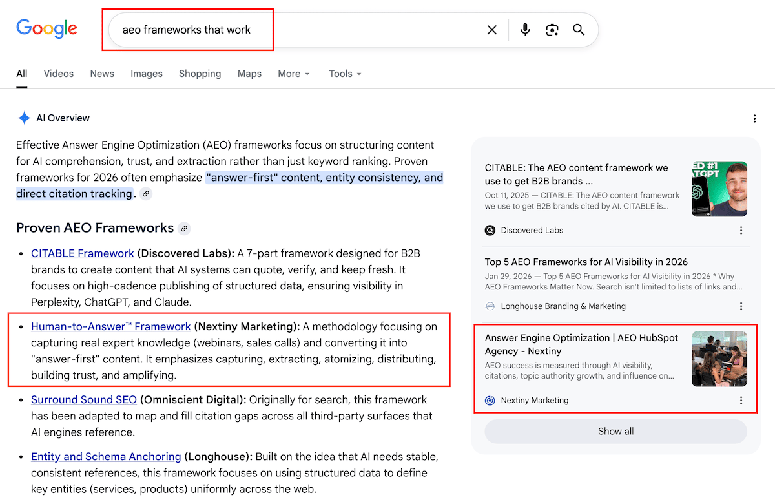Open Google Lens image search icon
This screenshot has height=504, width=775.
tap(552, 30)
